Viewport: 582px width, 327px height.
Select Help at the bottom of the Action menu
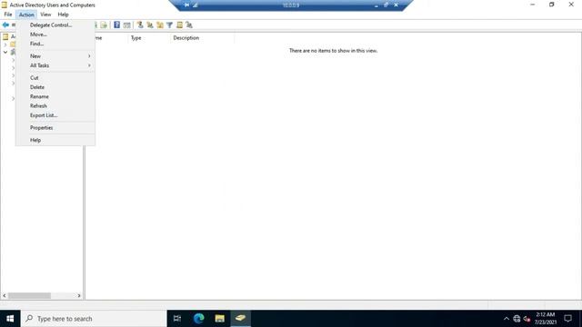pyautogui.click(x=55, y=140)
